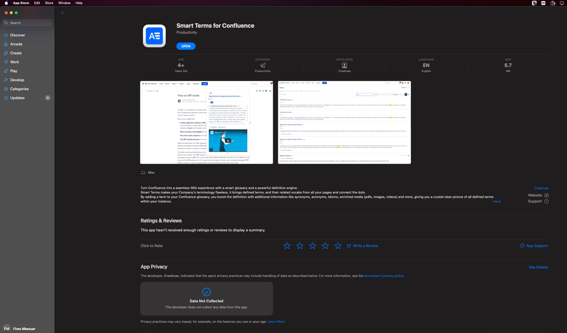The image size is (567, 333).
Task: Open the first screenshot with API article
Action: pos(206,123)
